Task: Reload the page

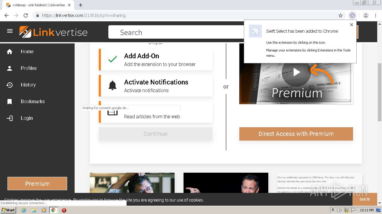Action: click(26, 15)
